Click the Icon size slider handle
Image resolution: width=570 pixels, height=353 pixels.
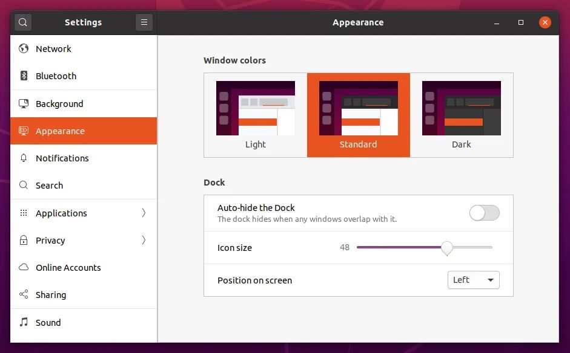(447, 248)
